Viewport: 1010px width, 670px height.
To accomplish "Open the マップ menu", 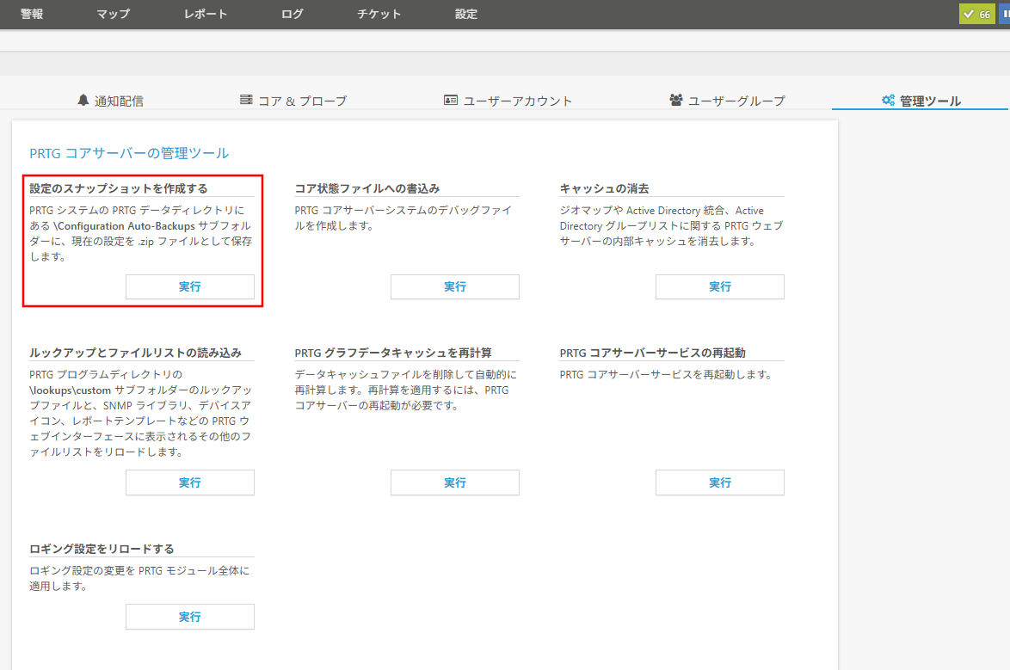I will coord(114,14).
